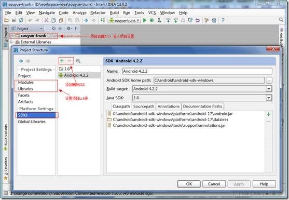Screen dimensions: 289x200
Task: Click Android SDK home path field
Action: point(209,80)
